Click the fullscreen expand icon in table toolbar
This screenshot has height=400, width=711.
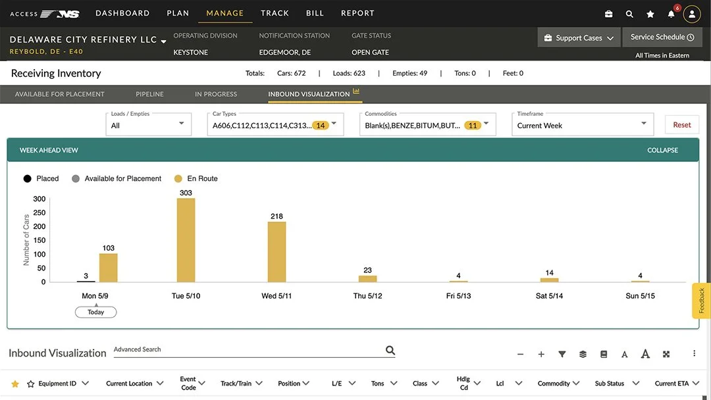tap(666, 354)
